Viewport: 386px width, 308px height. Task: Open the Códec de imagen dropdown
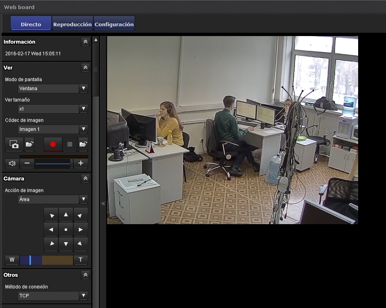(53, 129)
